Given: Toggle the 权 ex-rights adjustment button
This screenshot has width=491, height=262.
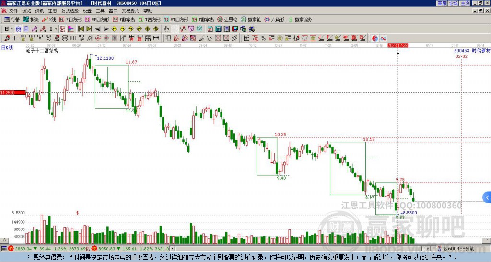Looking at the screenshot, I should click(x=62, y=29).
